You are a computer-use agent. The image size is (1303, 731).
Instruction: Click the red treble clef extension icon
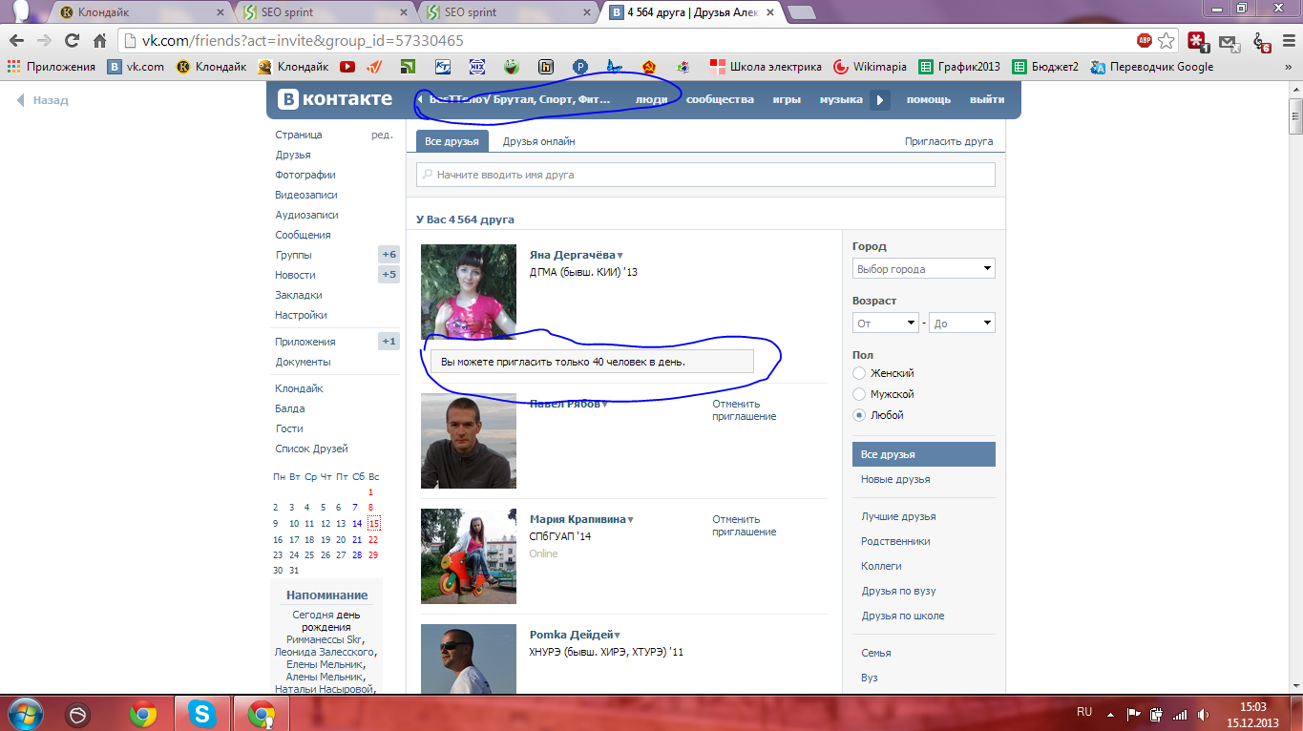click(x=1260, y=42)
